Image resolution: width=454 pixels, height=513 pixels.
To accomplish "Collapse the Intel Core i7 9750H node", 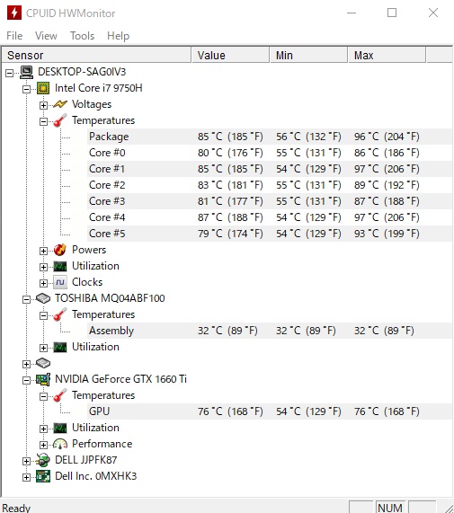I will tap(26, 89).
